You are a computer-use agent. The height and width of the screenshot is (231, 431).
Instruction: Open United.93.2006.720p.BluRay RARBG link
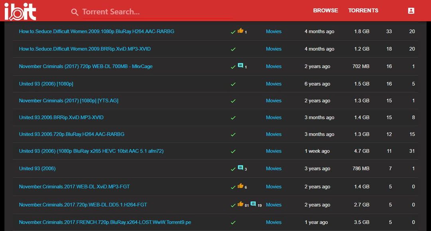71,134
